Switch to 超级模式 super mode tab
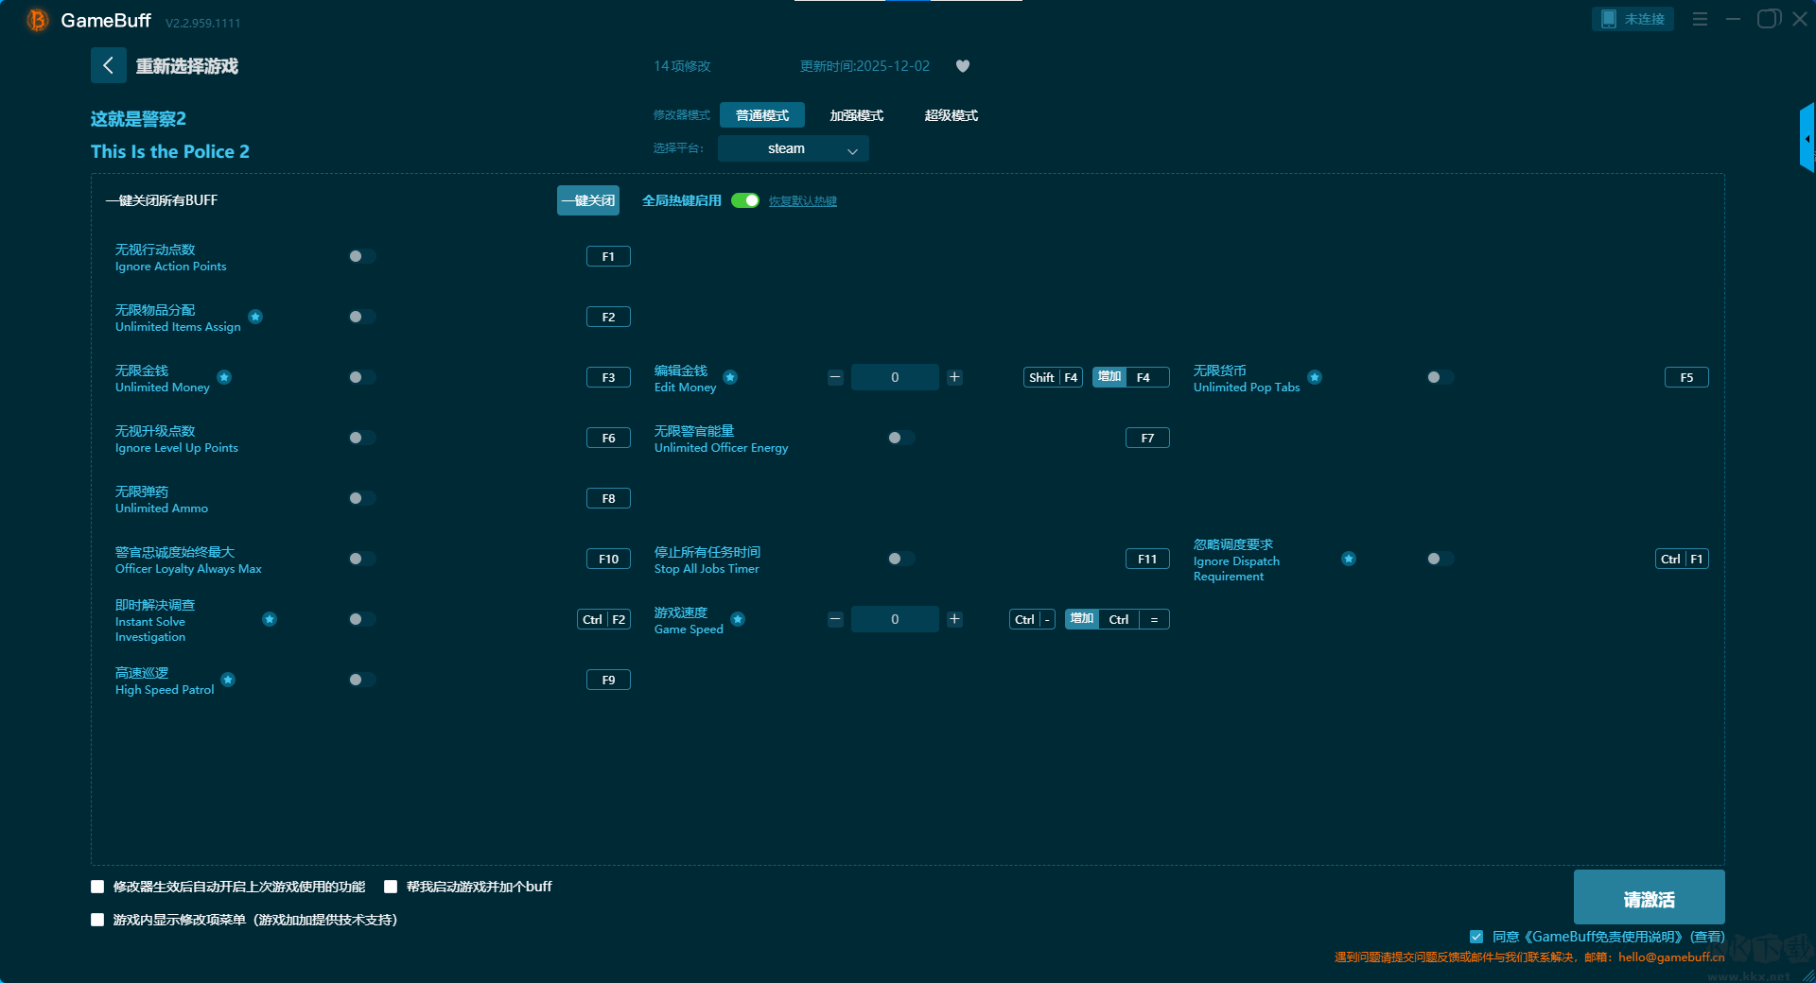The height and width of the screenshot is (983, 1816). 951,115
